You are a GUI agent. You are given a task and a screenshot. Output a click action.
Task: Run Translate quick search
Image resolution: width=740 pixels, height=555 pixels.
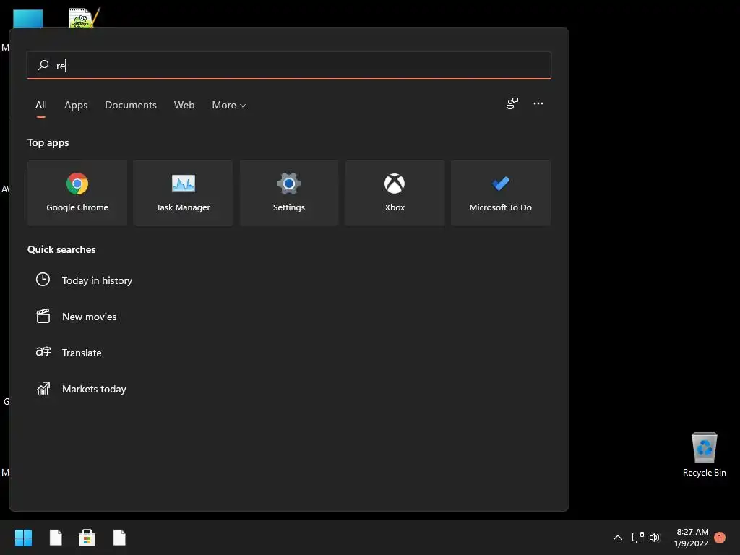(x=82, y=353)
